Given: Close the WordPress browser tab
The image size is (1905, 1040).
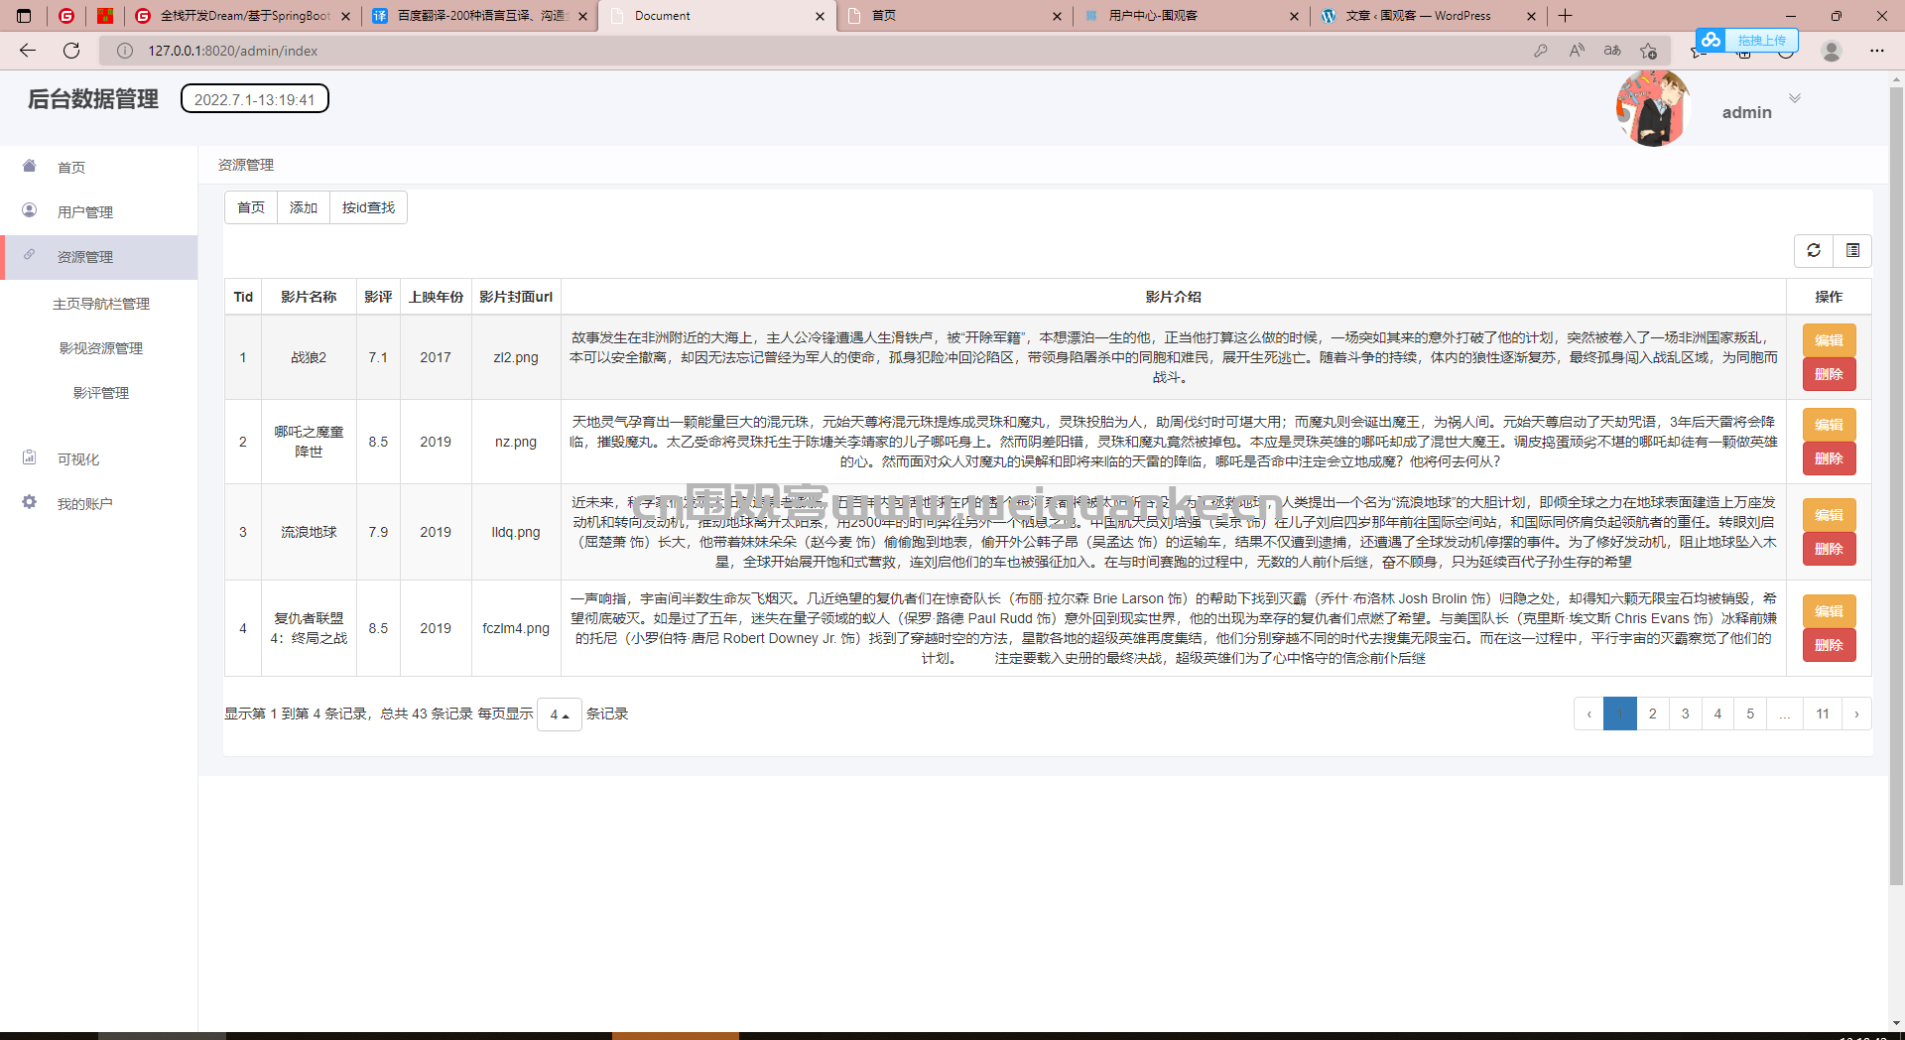Looking at the screenshot, I should tap(1531, 16).
